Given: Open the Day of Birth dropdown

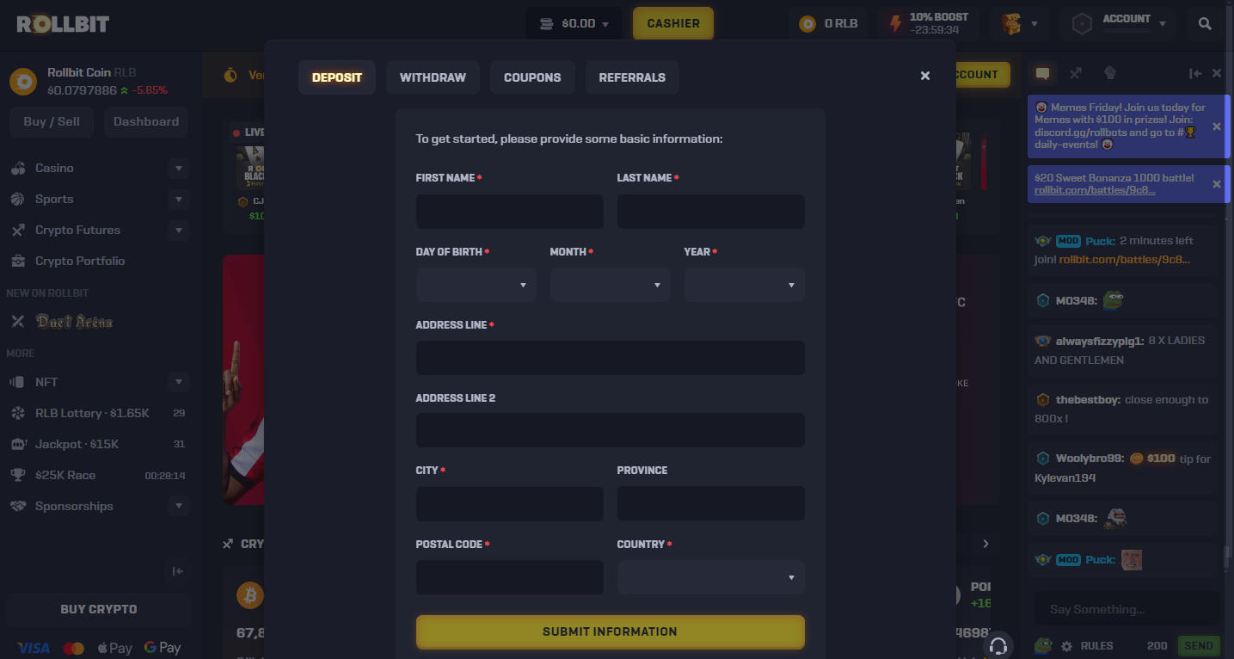Looking at the screenshot, I should (x=476, y=285).
